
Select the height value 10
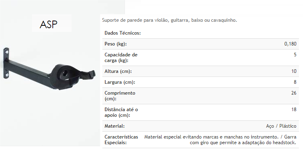(x=294, y=71)
